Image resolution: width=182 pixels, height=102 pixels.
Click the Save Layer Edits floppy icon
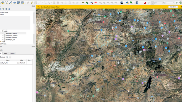[x=36, y=3]
